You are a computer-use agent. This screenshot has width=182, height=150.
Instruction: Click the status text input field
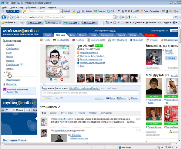click(90, 93)
